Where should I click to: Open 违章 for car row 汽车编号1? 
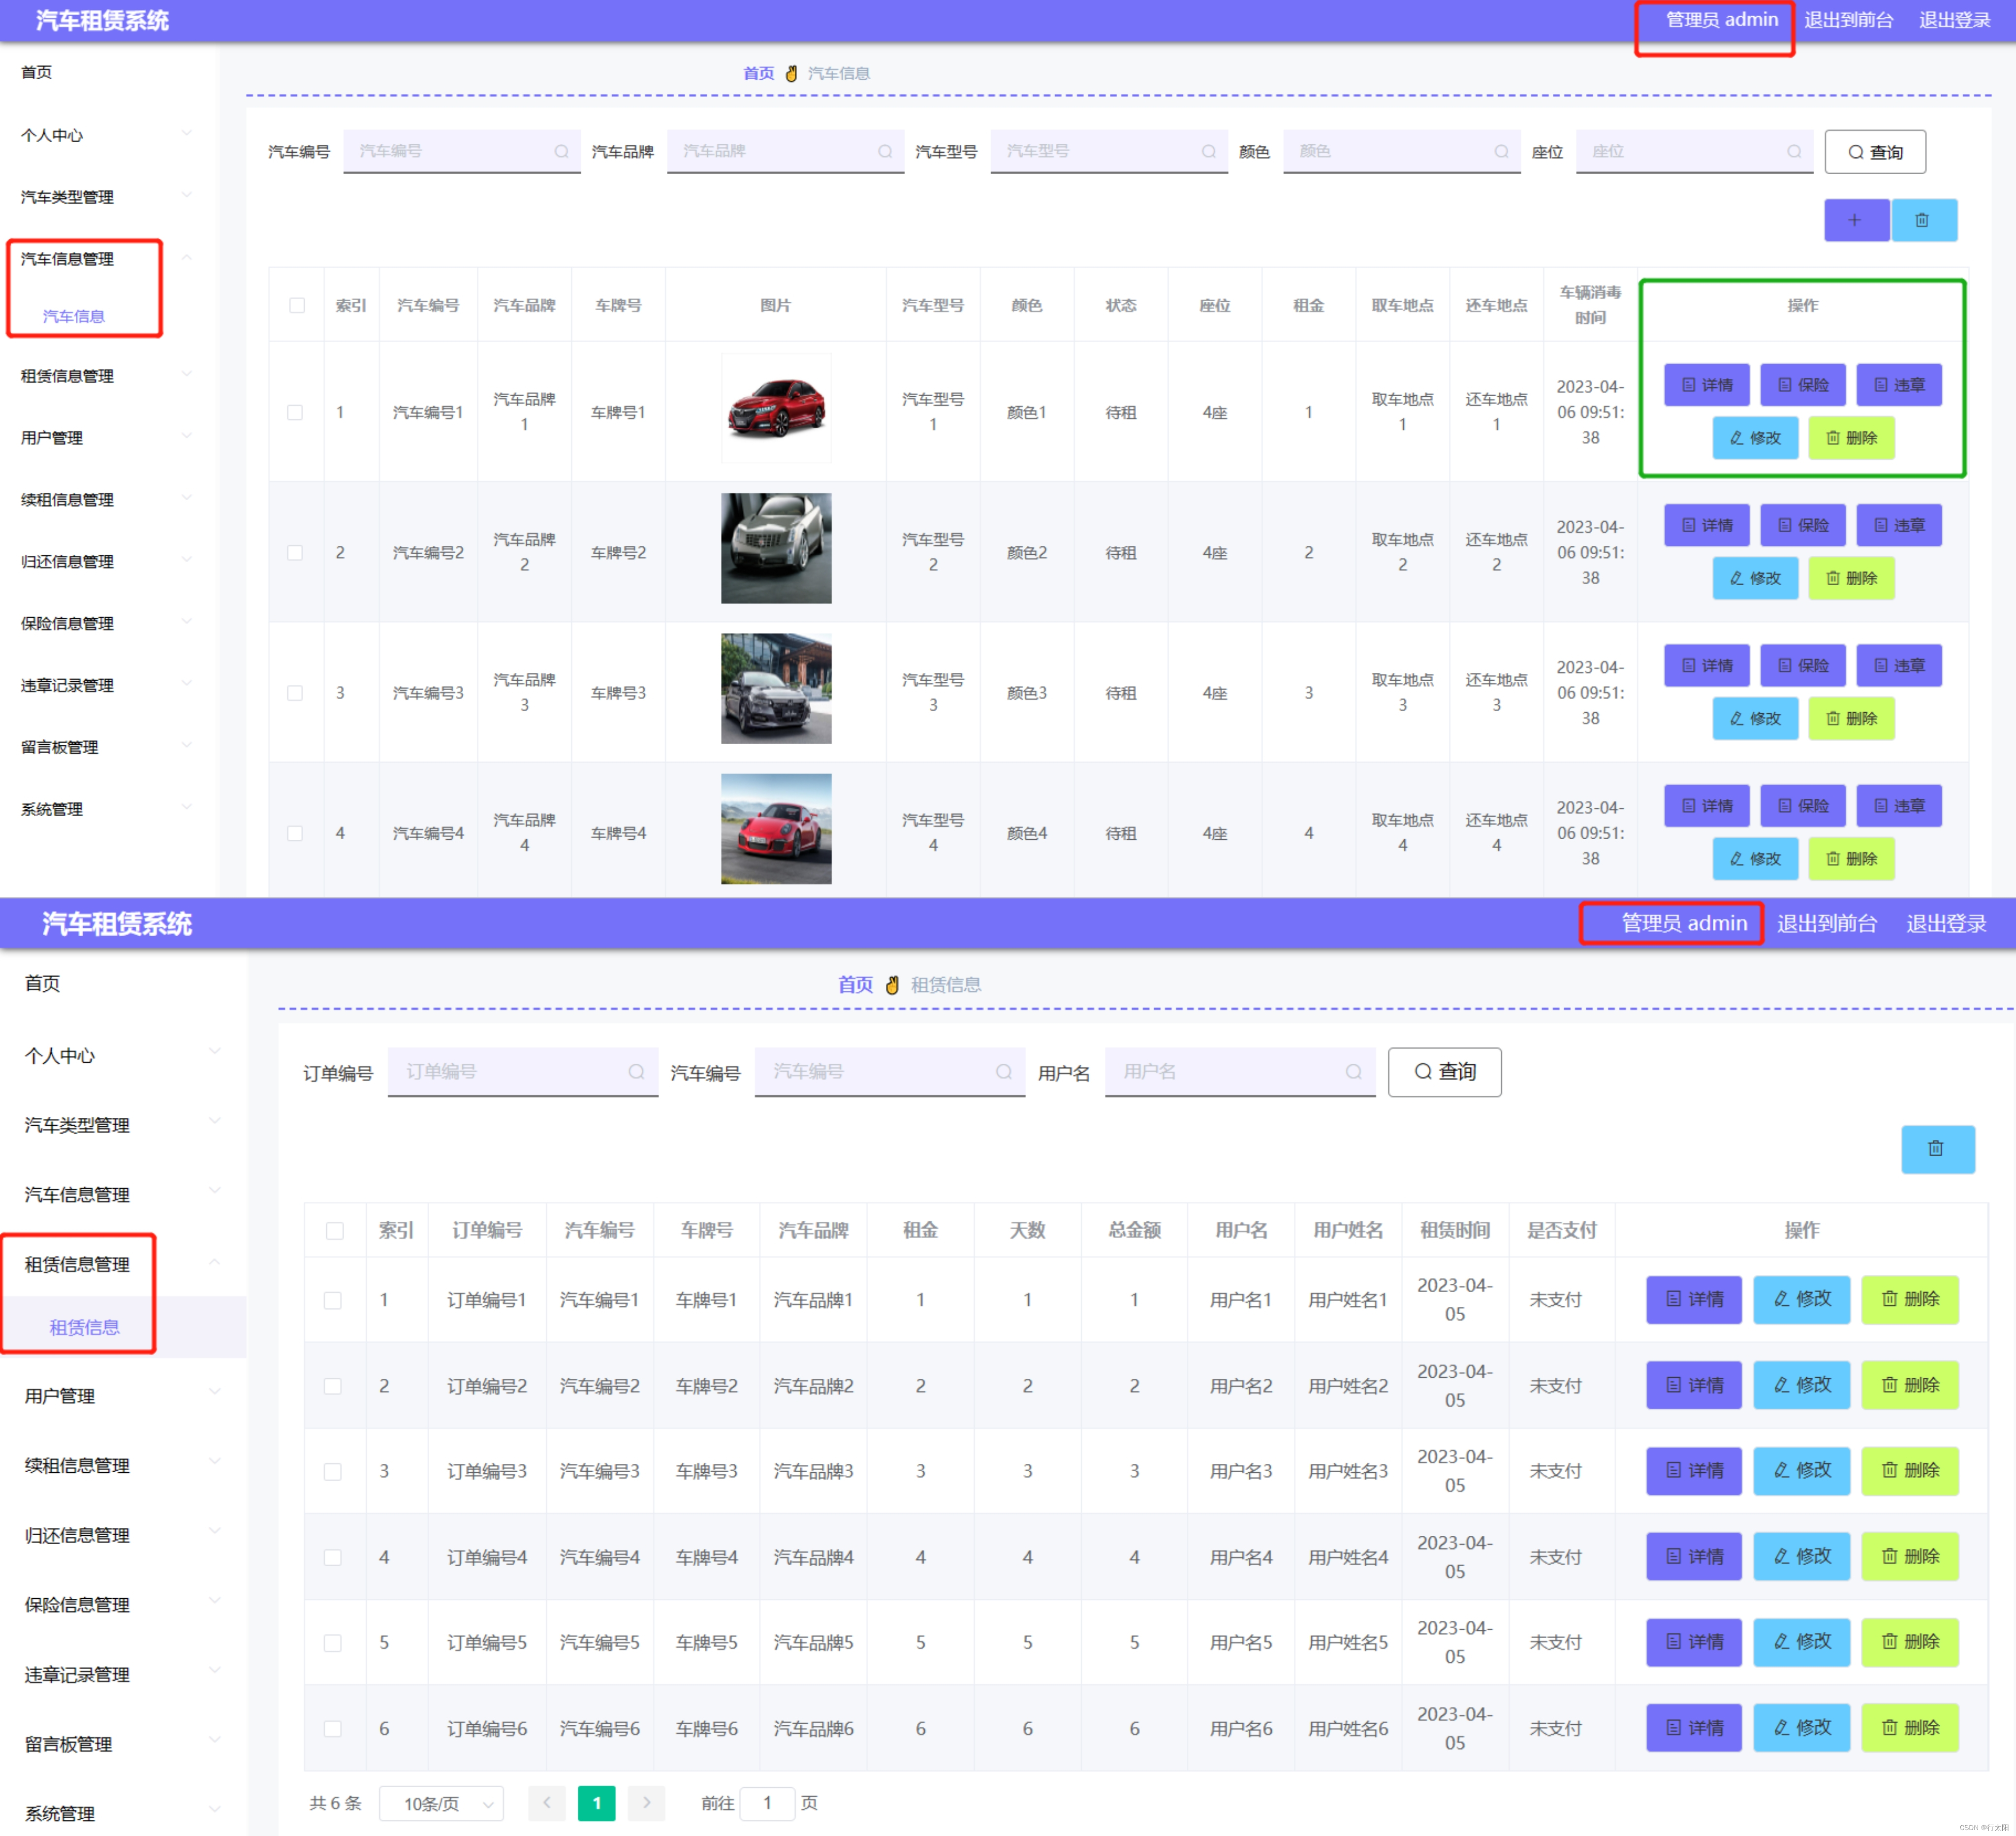coord(1898,385)
